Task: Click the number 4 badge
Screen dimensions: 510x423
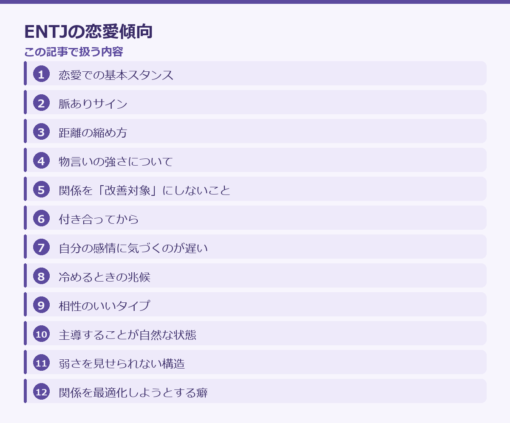Action: pyautogui.click(x=41, y=161)
